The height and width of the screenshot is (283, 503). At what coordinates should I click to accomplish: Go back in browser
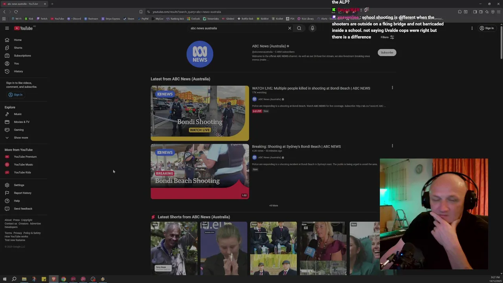coord(4,12)
